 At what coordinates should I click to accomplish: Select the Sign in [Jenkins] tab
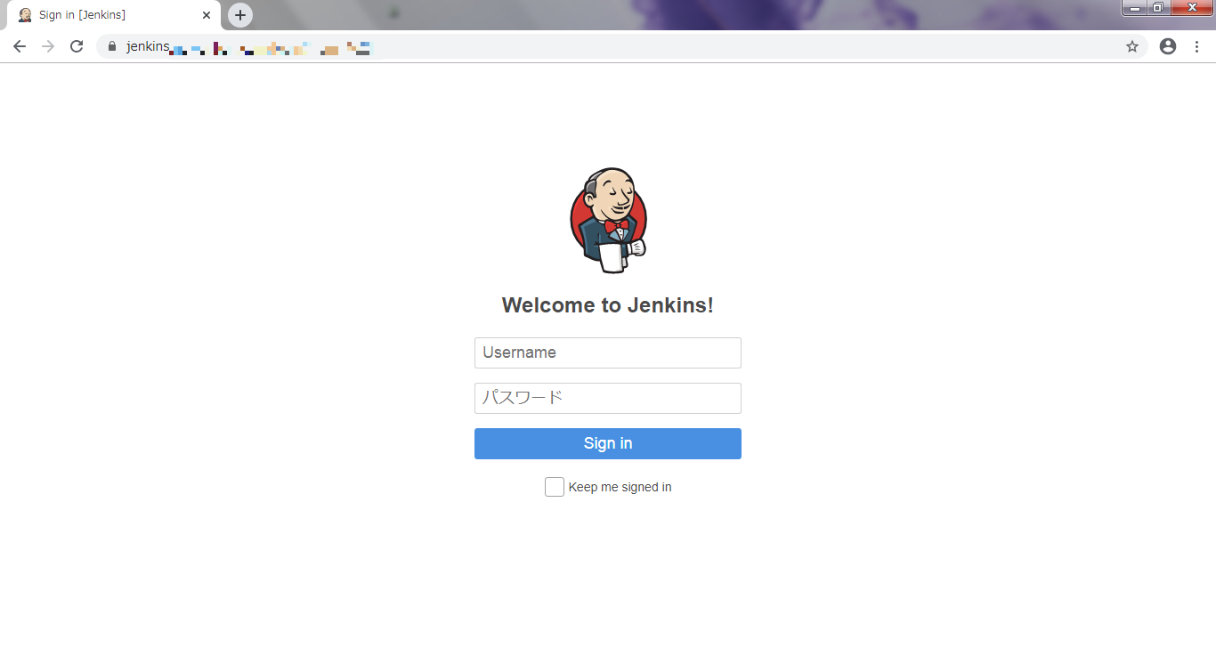click(114, 15)
